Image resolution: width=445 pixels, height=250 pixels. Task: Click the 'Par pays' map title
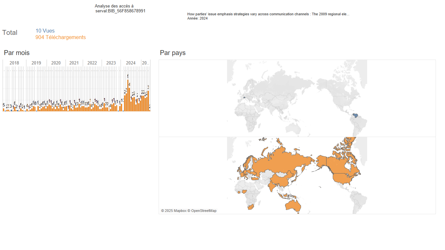point(173,53)
